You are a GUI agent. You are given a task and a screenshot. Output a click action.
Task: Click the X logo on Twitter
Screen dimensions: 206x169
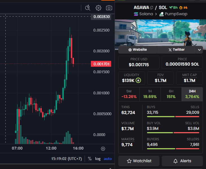[x=170, y=50]
